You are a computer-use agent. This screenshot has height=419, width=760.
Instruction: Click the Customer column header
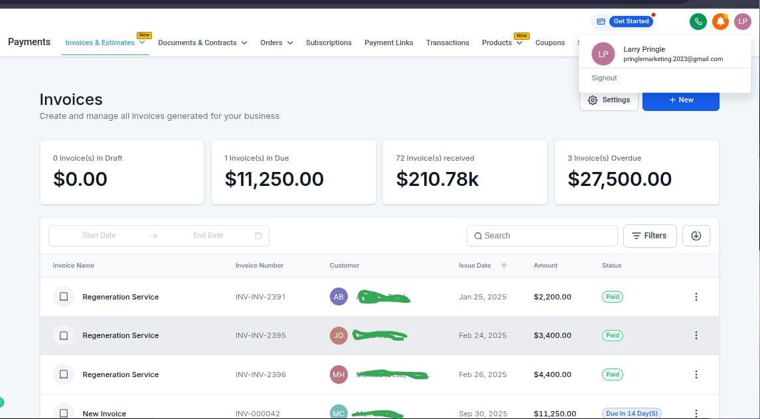click(344, 266)
